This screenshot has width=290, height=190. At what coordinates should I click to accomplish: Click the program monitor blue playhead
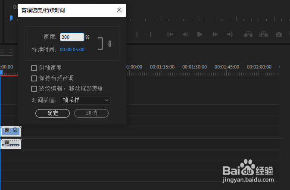(x=11, y=18)
